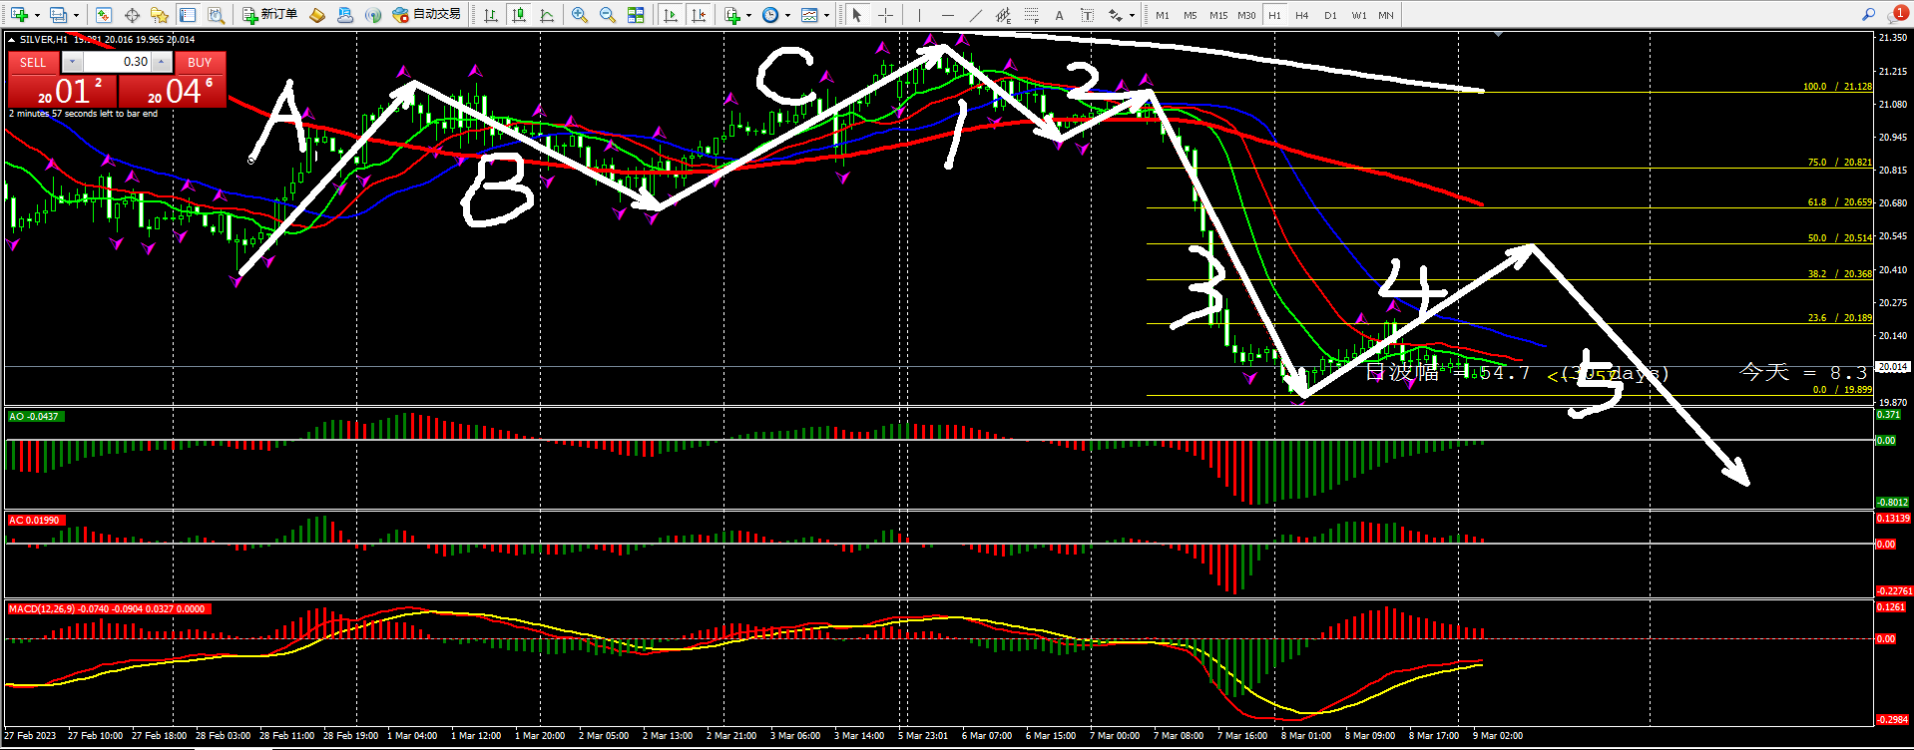Pick the Draw trendline tool

[975, 15]
